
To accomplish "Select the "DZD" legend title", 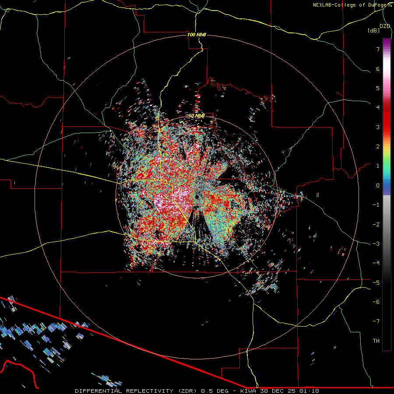I will pyautogui.click(x=385, y=26).
